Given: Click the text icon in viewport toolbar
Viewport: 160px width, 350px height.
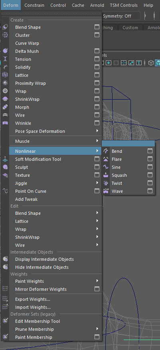Looking at the screenshot, I should (x=139, y=63).
